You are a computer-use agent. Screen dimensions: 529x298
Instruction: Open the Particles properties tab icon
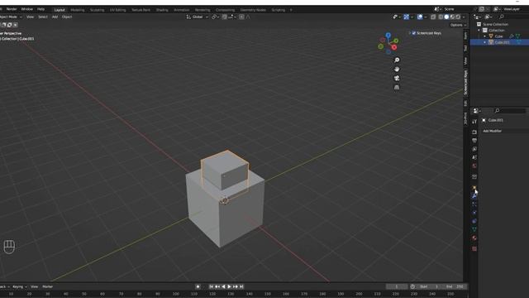click(474, 204)
